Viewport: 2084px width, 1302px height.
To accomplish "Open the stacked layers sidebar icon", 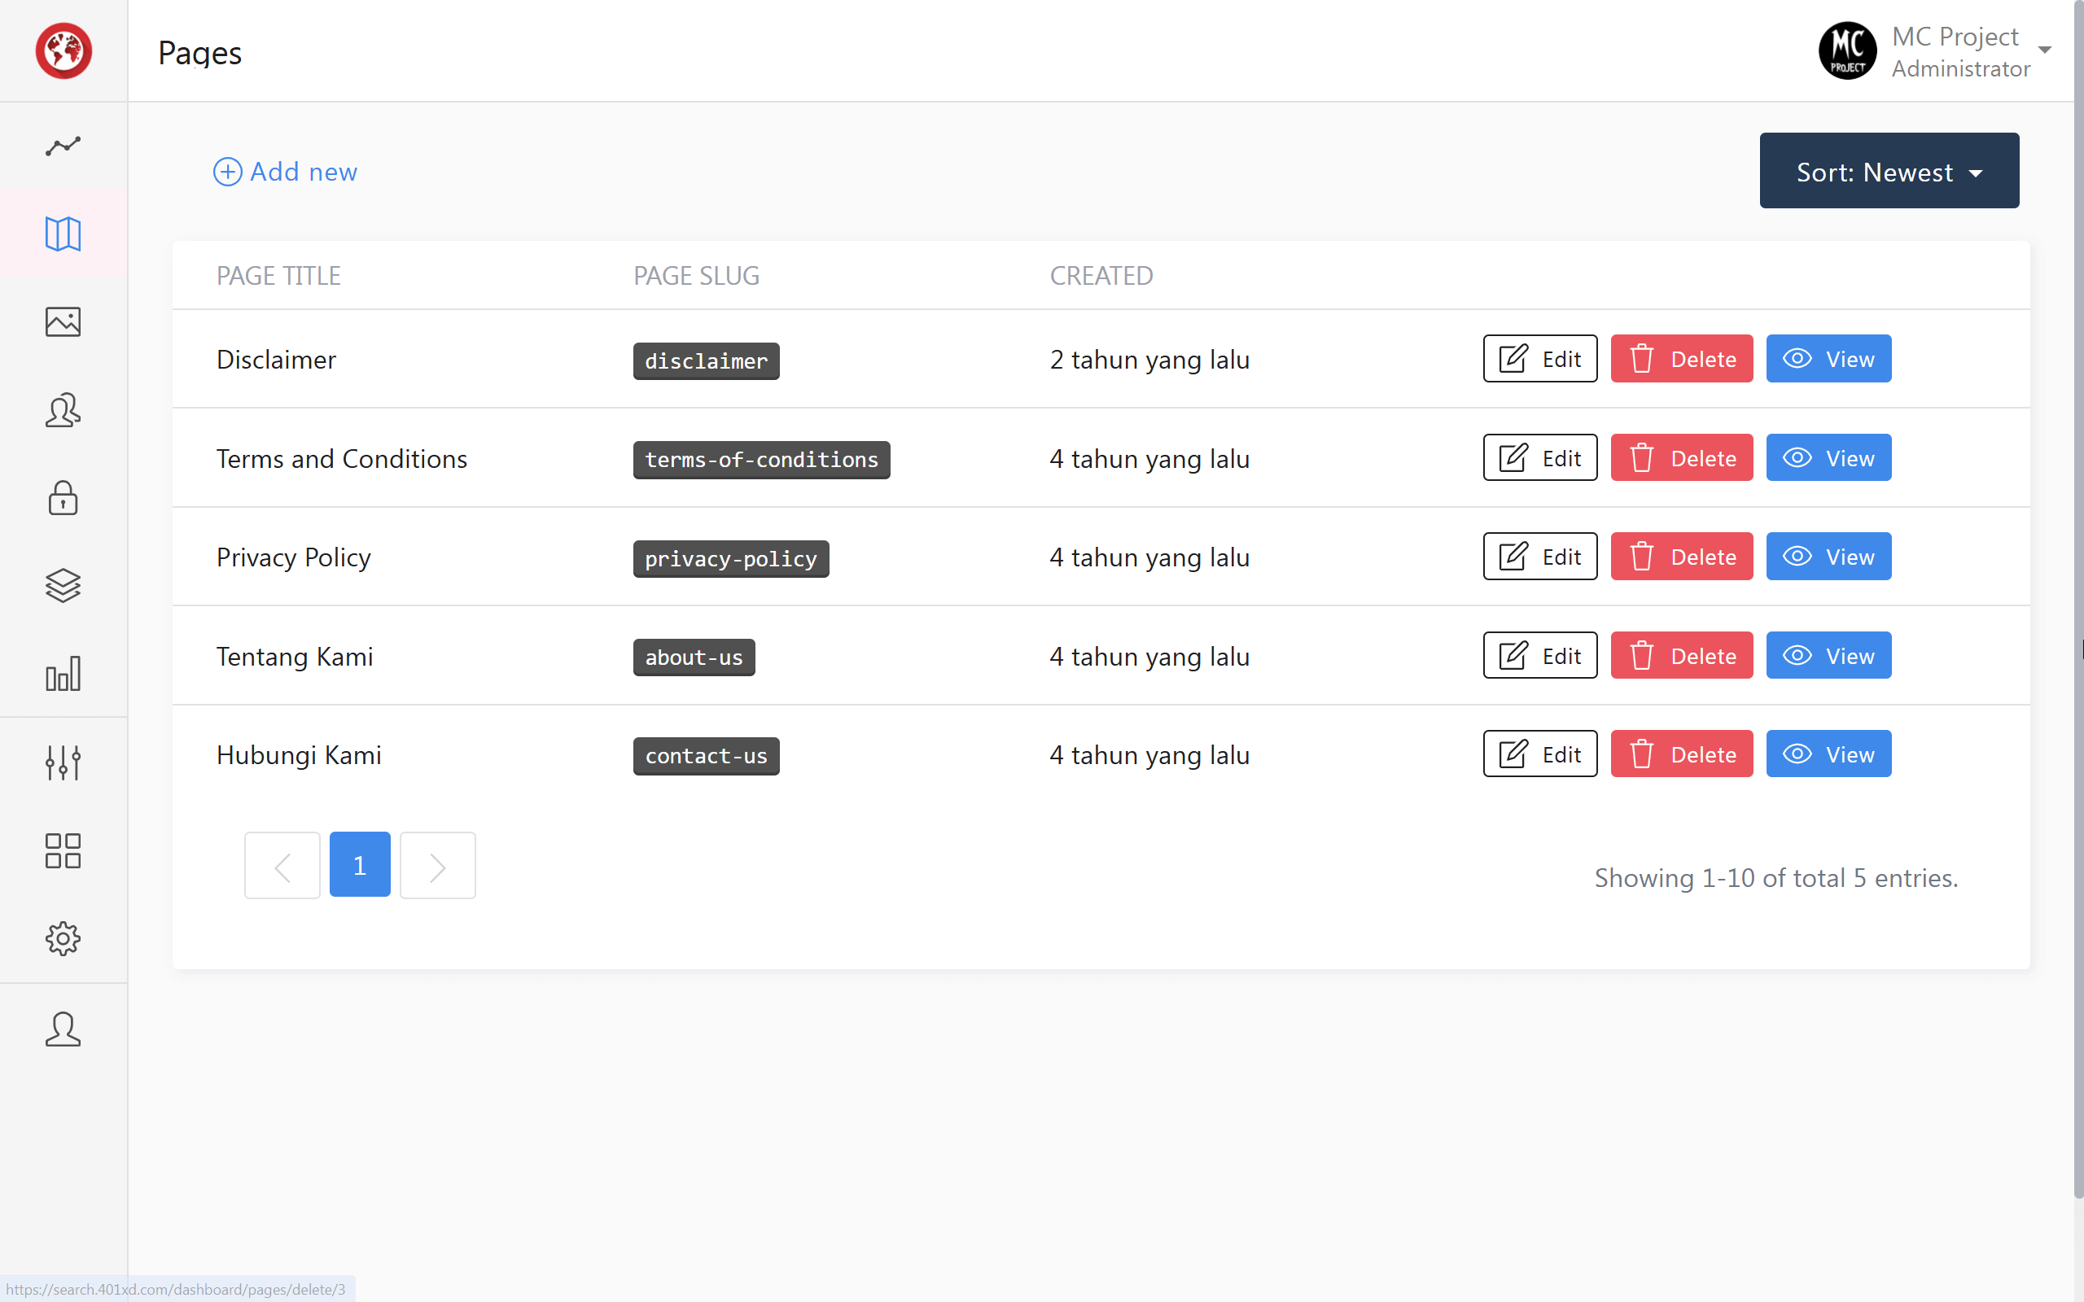I will (63, 586).
